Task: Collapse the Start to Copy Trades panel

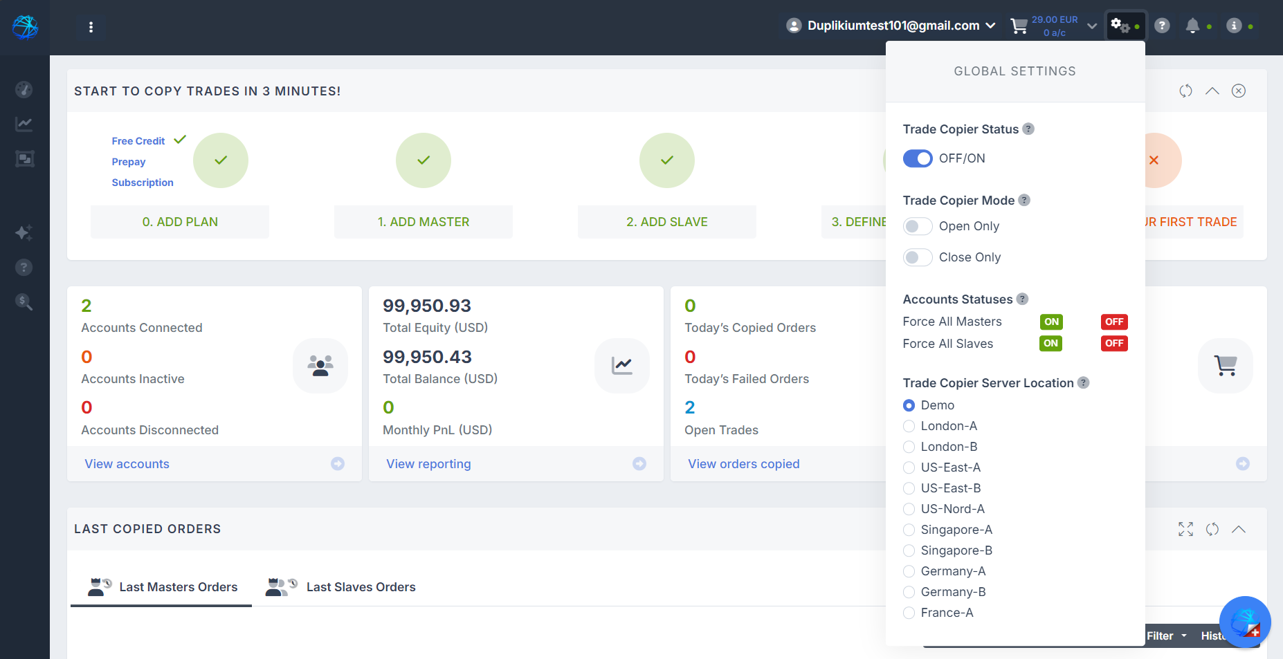Action: coord(1212,91)
